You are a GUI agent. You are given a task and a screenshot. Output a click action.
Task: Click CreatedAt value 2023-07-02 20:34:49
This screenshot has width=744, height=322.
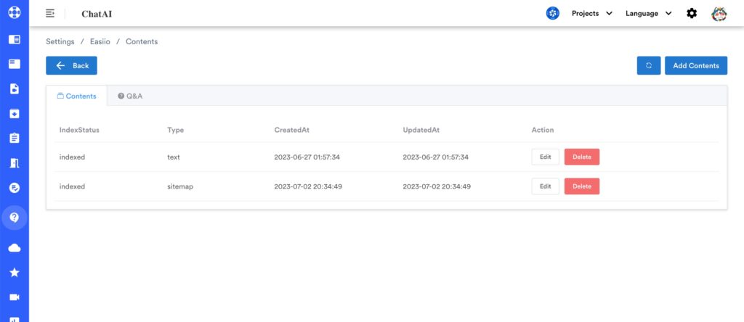(308, 186)
